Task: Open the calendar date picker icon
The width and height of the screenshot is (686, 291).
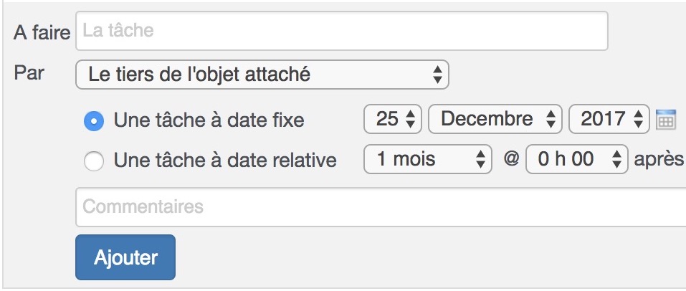Action: tap(666, 120)
